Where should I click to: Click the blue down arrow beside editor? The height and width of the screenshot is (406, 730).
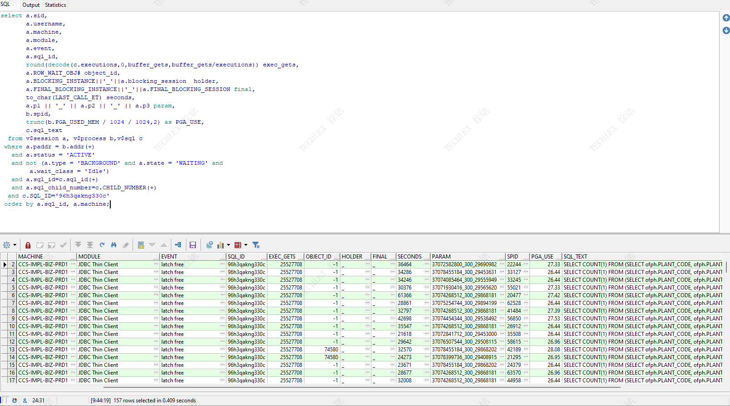point(726,30)
